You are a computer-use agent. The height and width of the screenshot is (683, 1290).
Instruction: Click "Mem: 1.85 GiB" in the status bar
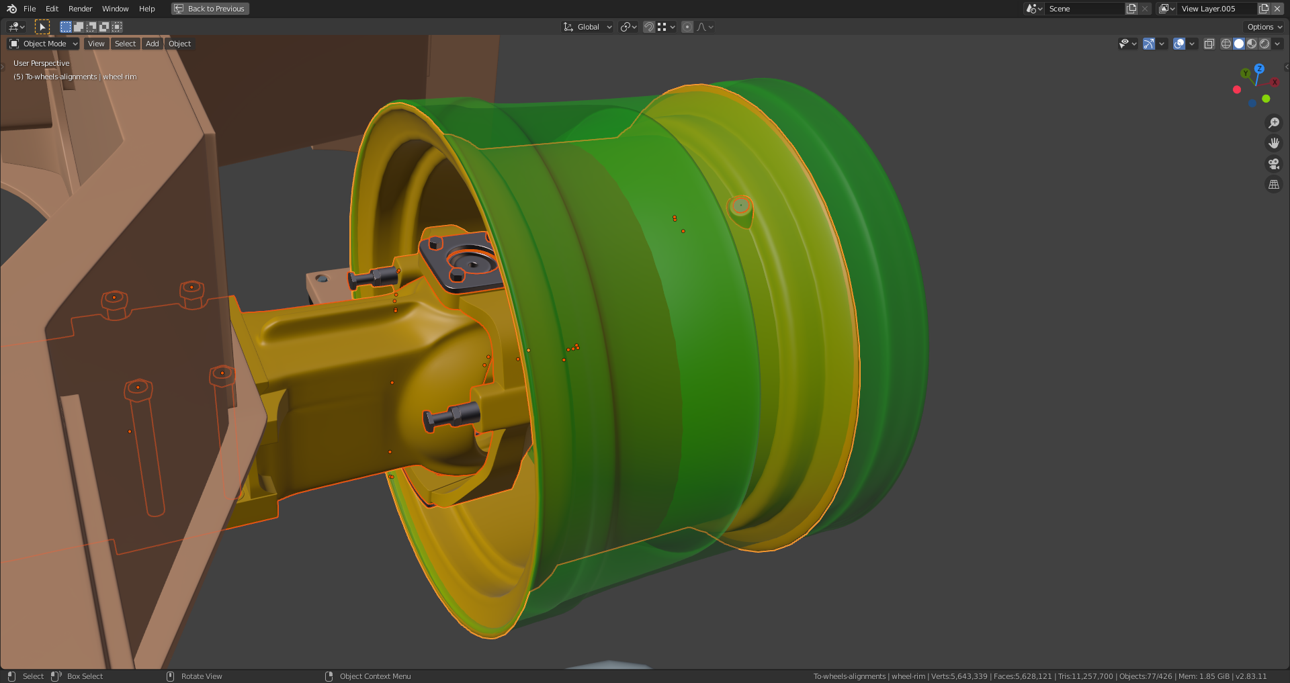1204,676
